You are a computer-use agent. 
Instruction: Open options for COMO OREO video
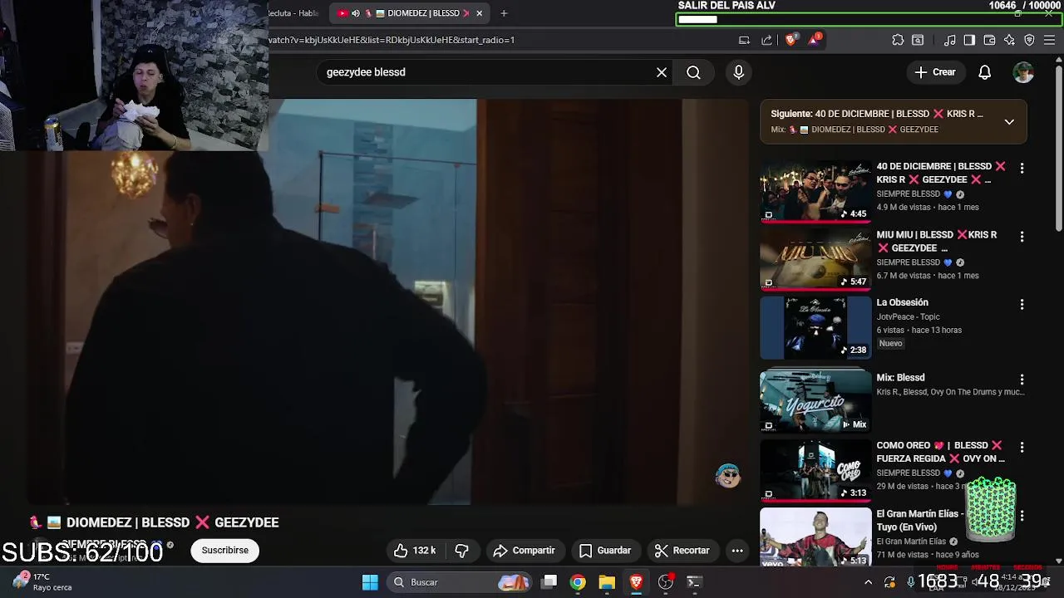[1022, 447]
